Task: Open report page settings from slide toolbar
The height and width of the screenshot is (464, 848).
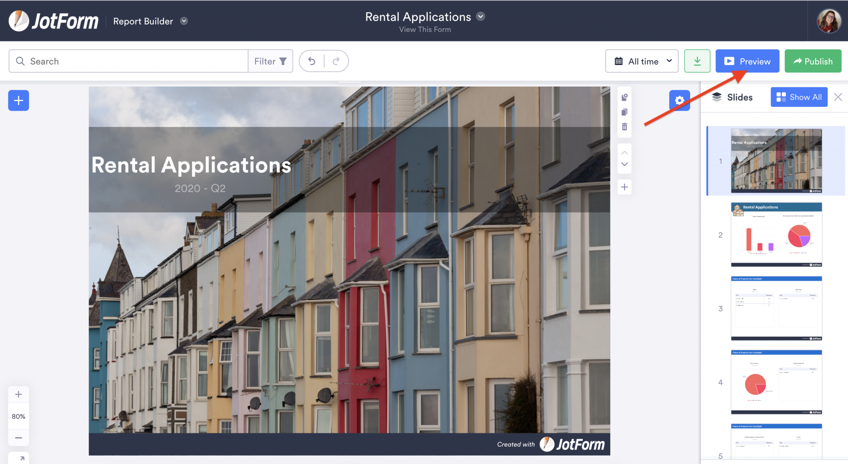Action: (x=624, y=97)
